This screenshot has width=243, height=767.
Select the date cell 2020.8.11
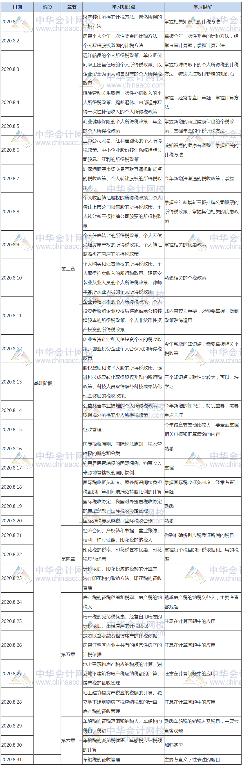tap(17, 316)
